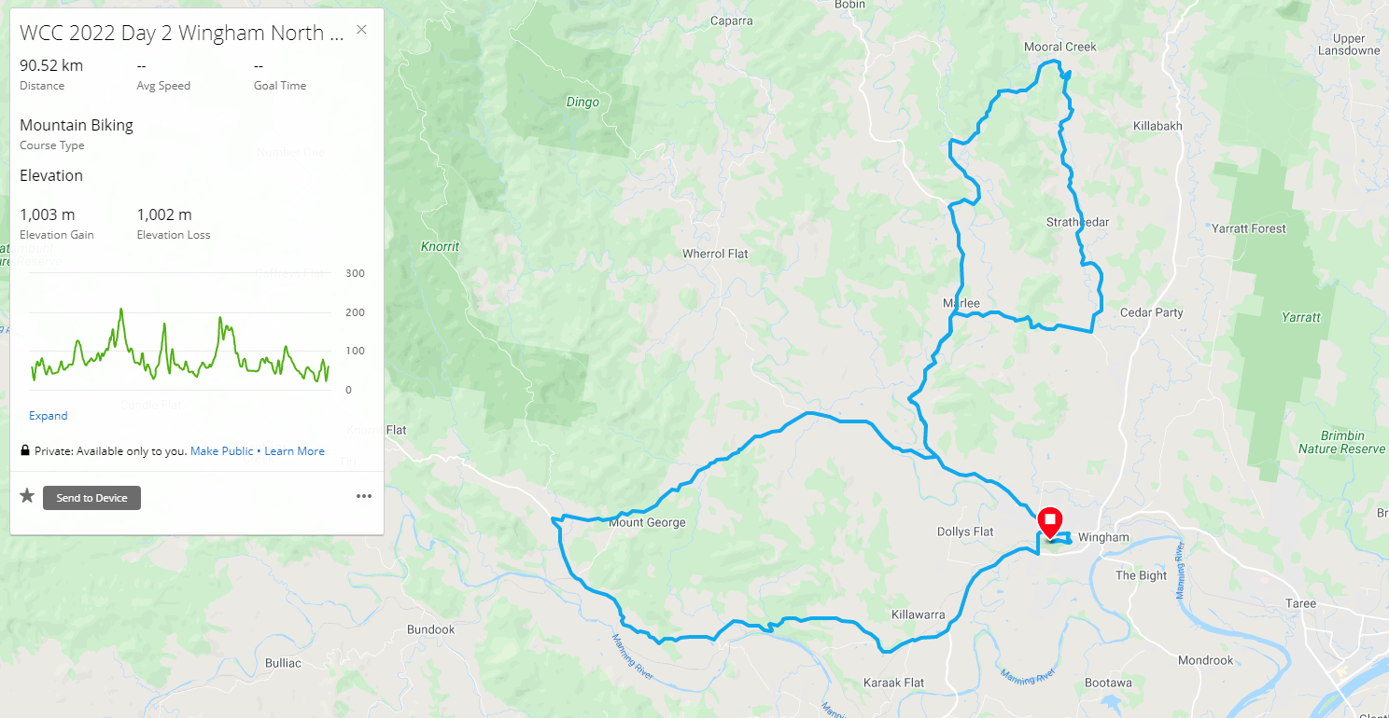Click the Brimbin Nature Reserve label
Image resolution: width=1389 pixels, height=718 pixels.
tap(1342, 442)
